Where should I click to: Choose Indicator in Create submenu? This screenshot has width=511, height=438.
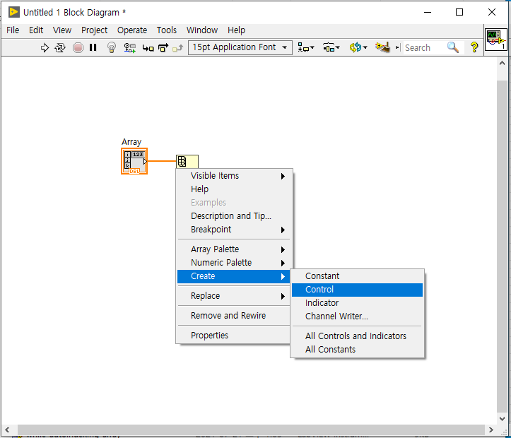tap(357, 303)
